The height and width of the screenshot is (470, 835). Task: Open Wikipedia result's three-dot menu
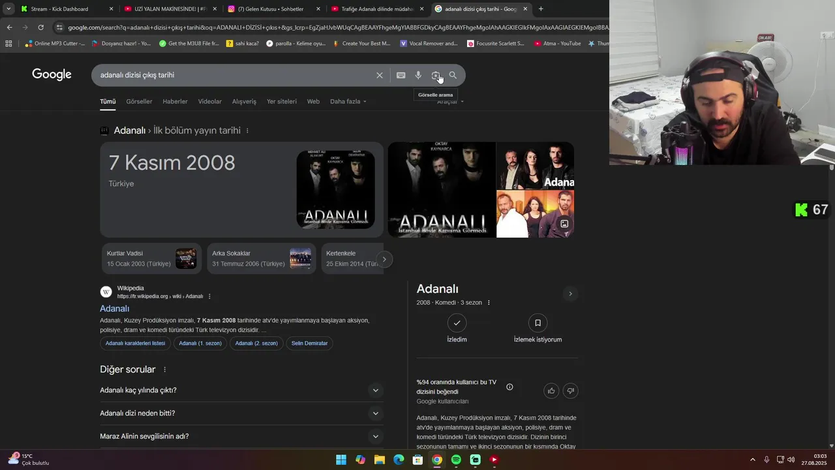pyautogui.click(x=209, y=296)
